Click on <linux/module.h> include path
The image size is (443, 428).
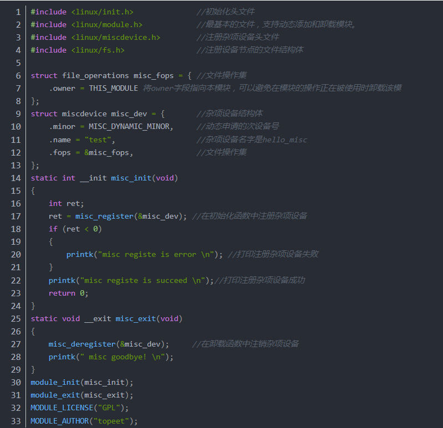[x=106, y=24]
